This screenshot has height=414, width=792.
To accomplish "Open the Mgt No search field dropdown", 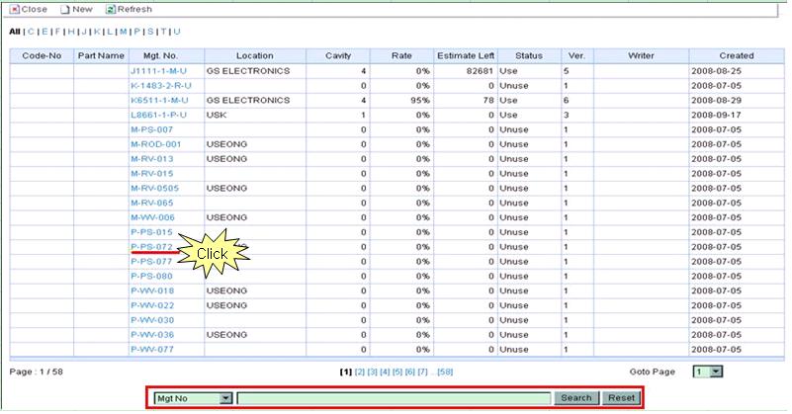I will point(225,398).
